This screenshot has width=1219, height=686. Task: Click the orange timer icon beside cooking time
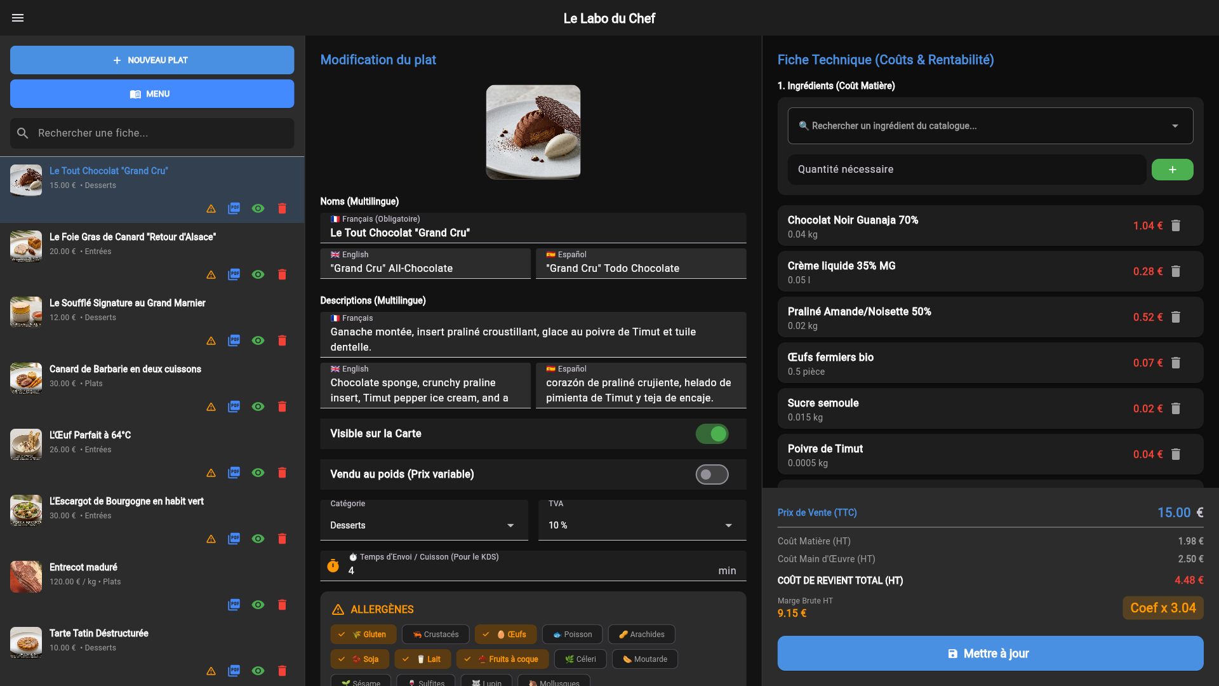[333, 565]
